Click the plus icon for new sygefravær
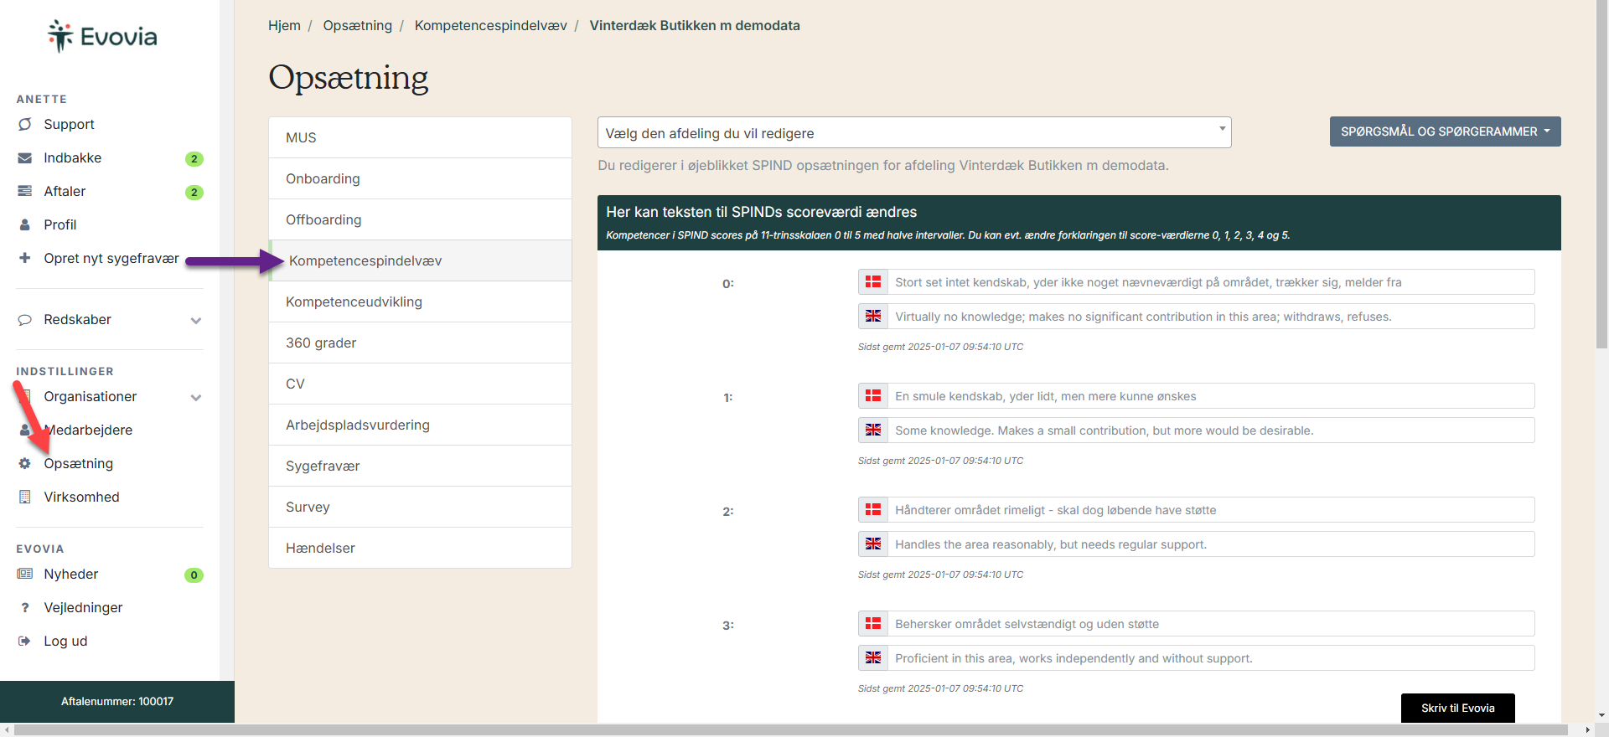The width and height of the screenshot is (1609, 737). coord(25,258)
